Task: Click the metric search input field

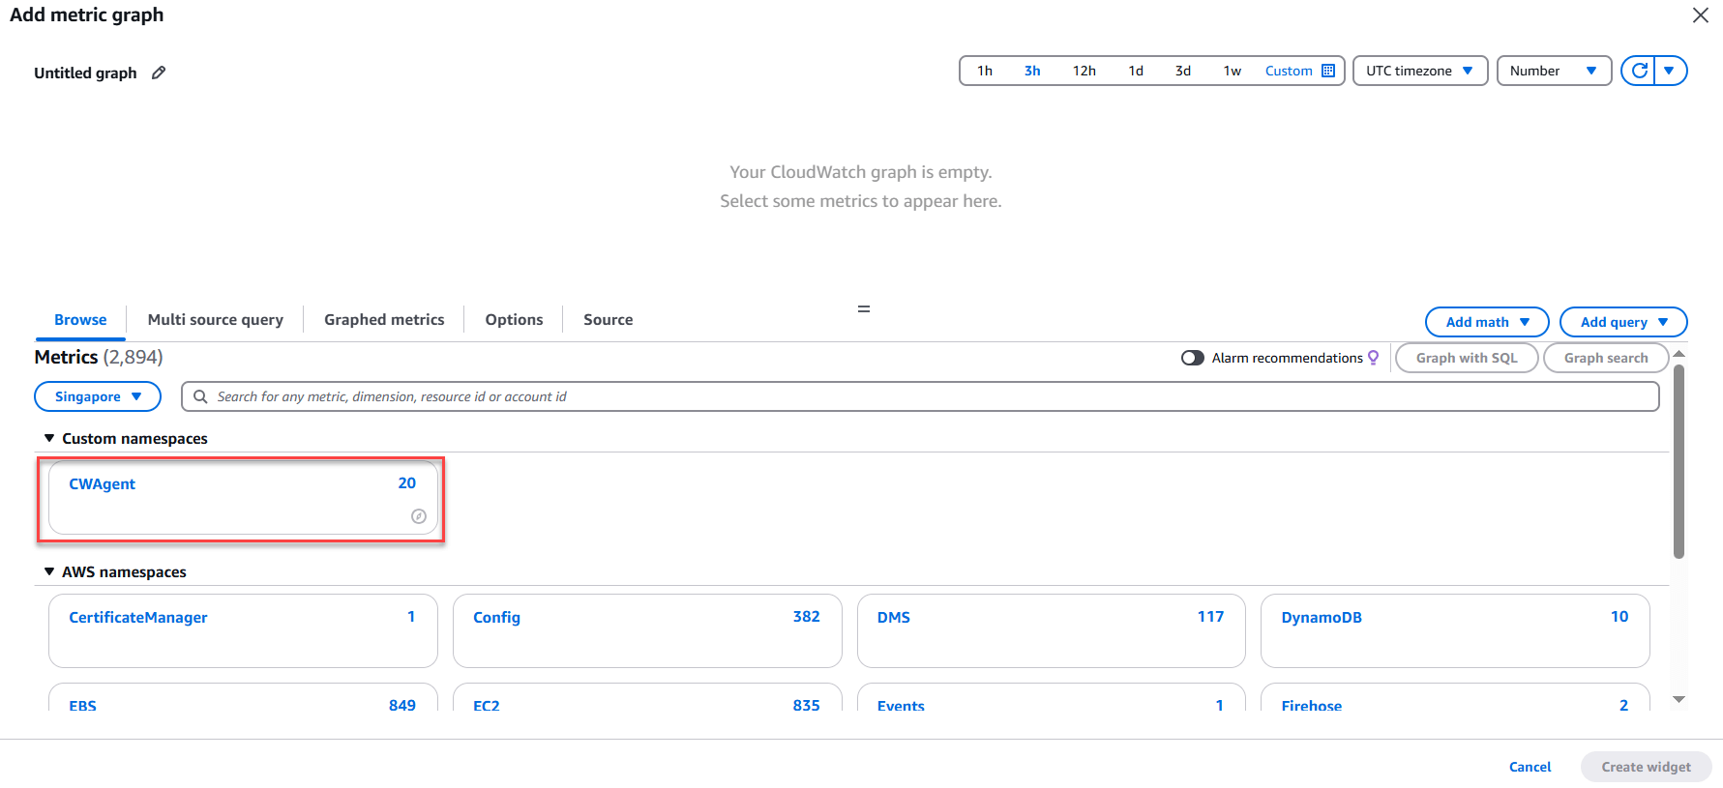Action: tap(920, 396)
